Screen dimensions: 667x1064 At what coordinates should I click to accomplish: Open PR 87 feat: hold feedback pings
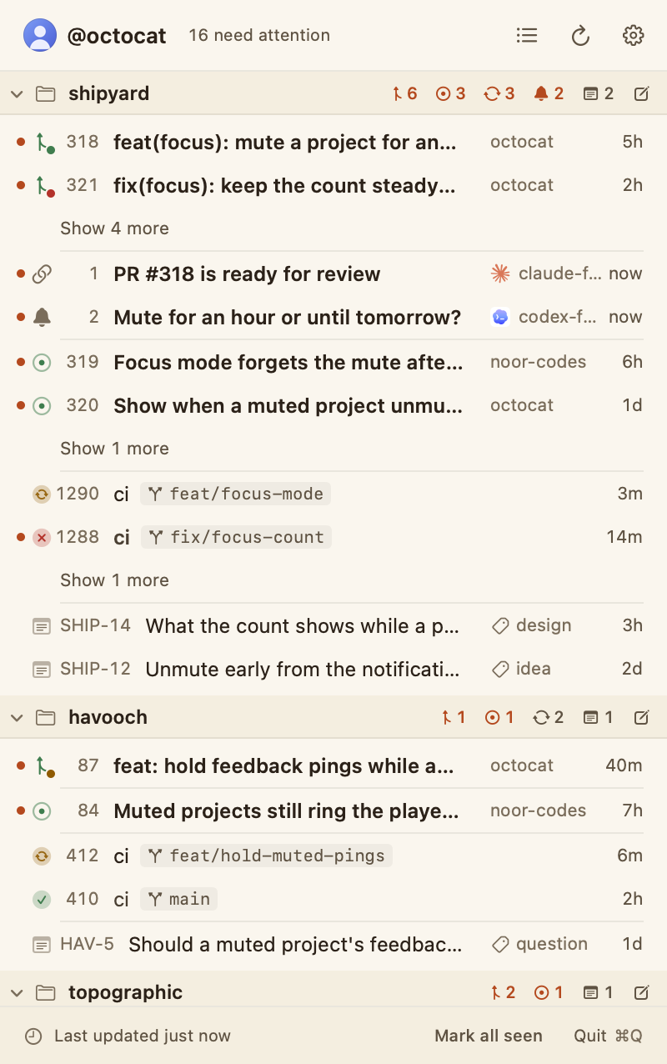click(333, 765)
